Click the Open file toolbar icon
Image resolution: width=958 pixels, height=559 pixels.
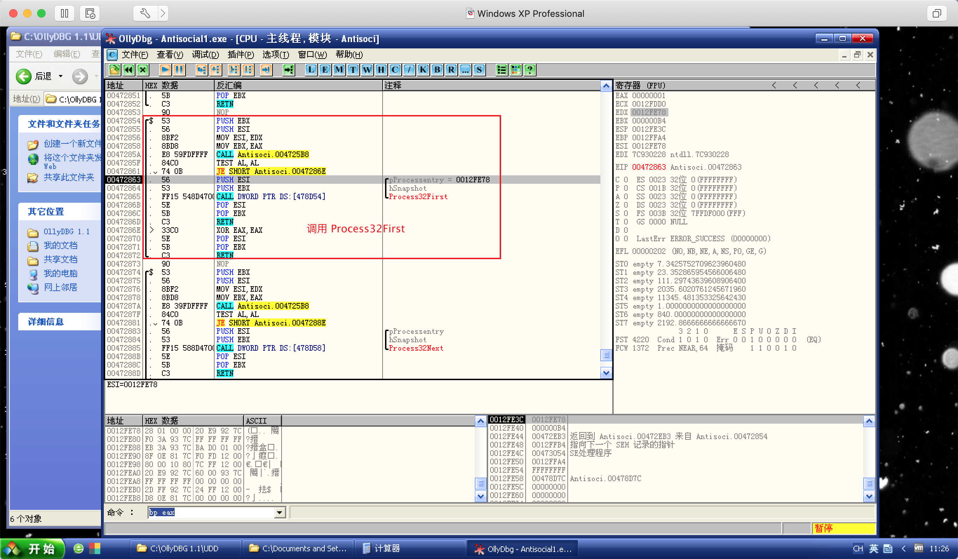pyautogui.click(x=114, y=69)
